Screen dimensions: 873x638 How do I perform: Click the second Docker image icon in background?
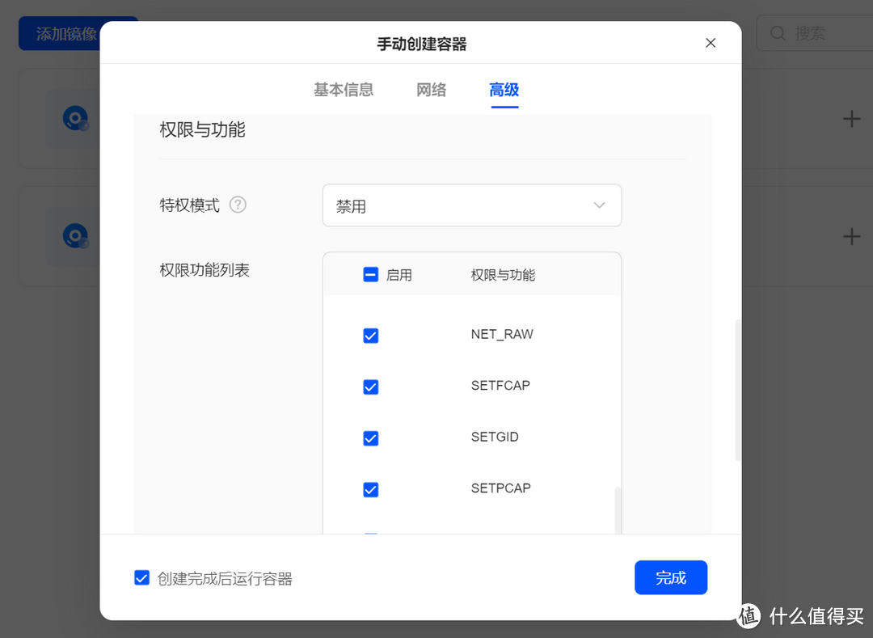click(75, 236)
